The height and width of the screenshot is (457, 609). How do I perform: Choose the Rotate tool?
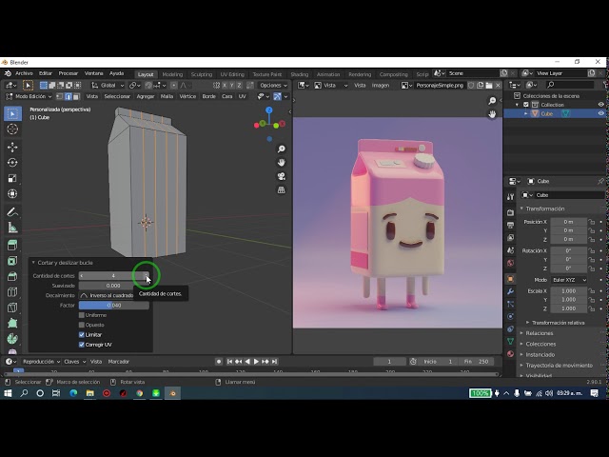click(x=12, y=163)
